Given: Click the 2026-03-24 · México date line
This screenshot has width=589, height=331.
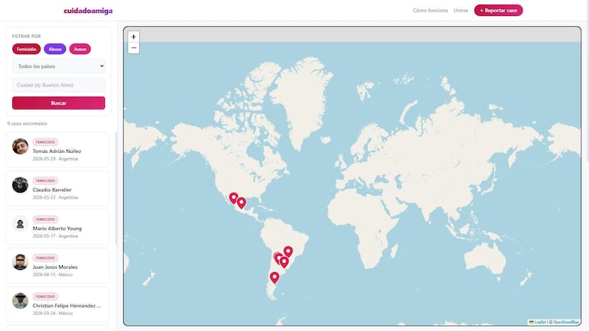Looking at the screenshot, I should point(53,313).
